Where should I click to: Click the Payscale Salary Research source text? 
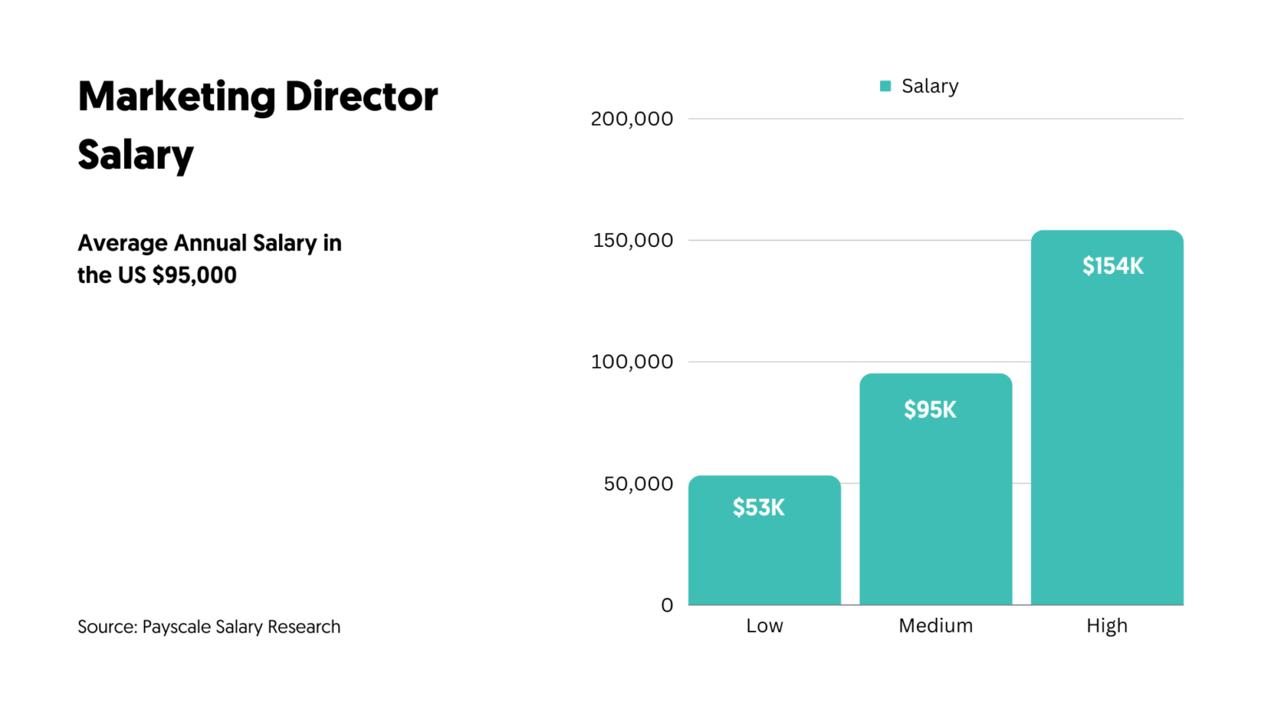[209, 627]
